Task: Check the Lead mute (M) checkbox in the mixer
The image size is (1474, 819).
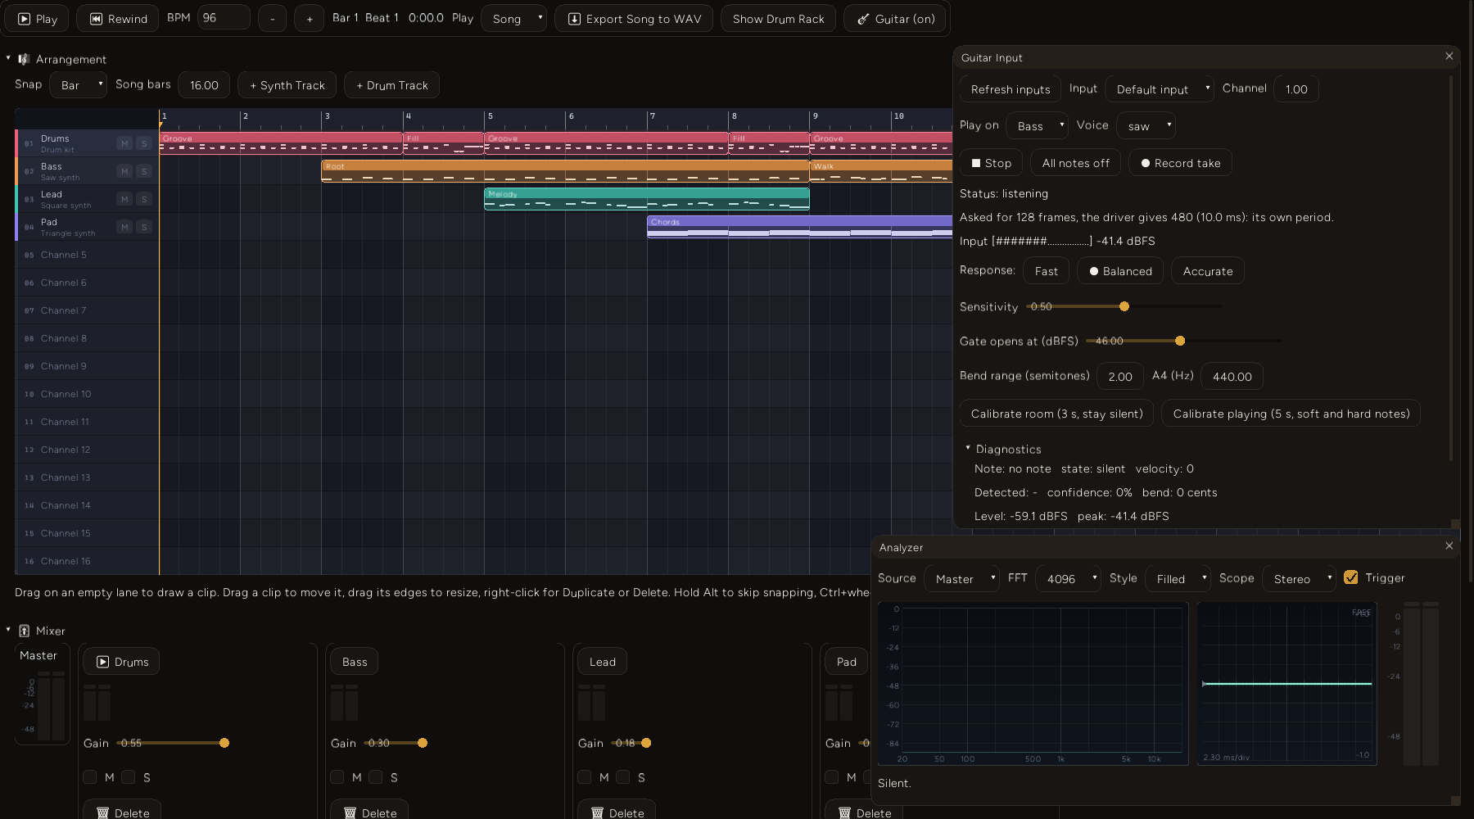Action: point(585,777)
